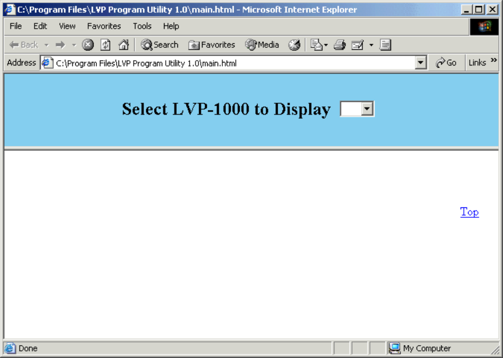Image resolution: width=503 pixels, height=358 pixels.
Task: Open the File menu
Action: (x=16, y=26)
